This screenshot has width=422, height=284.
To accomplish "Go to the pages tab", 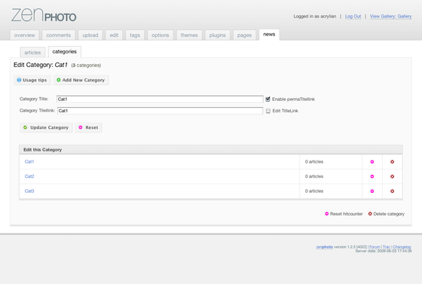I will point(244,35).
